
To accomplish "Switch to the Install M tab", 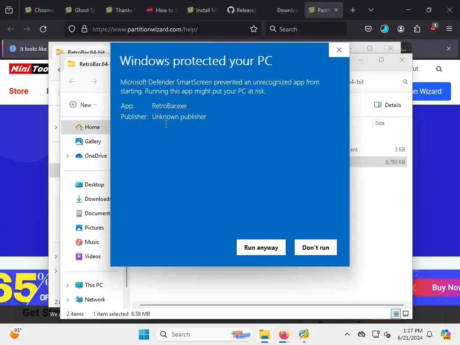I will (x=202, y=10).
